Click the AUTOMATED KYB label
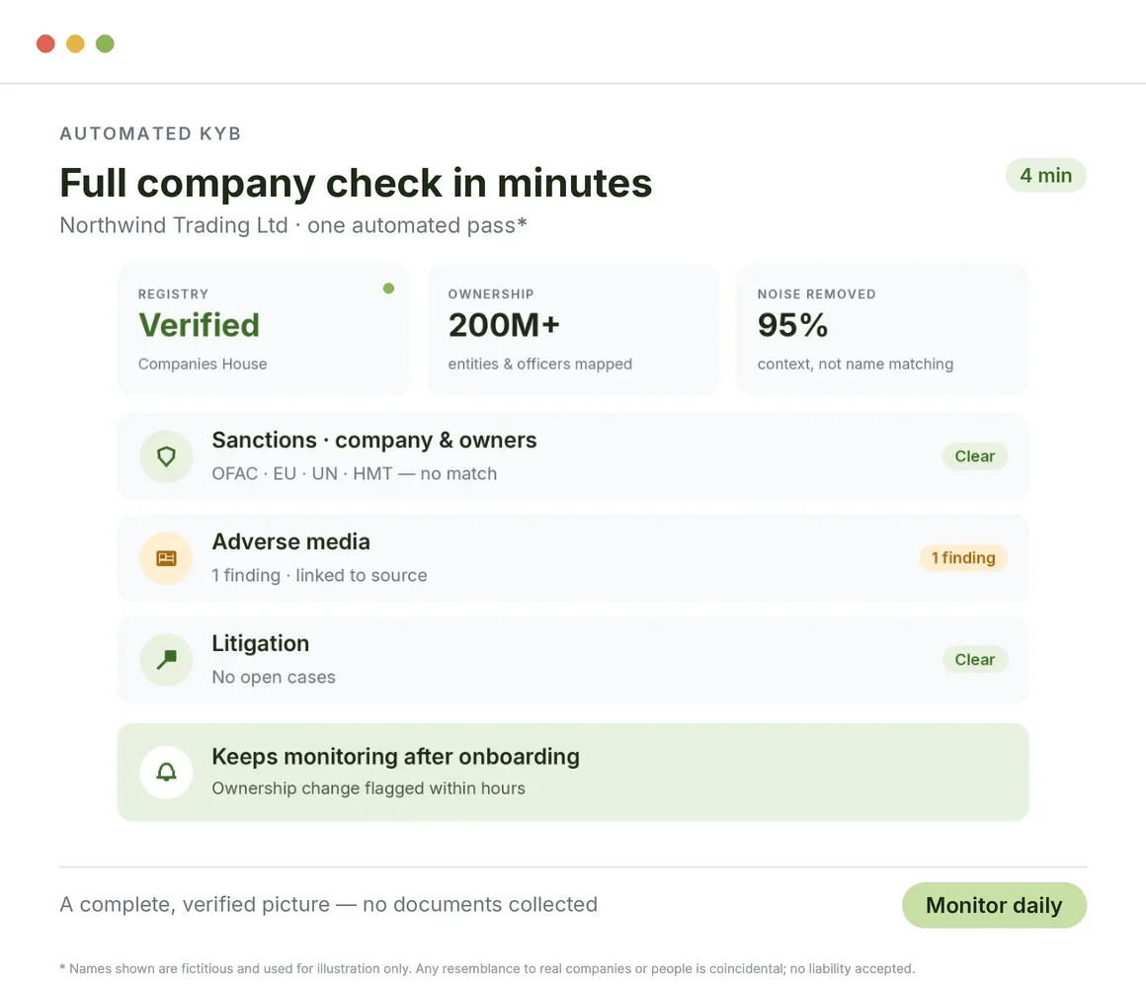This screenshot has height=988, width=1146. 150,133
